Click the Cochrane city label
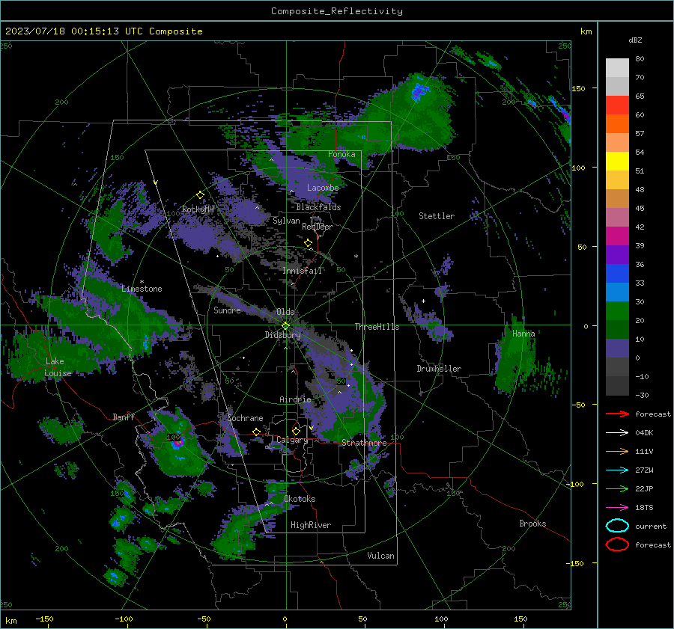Viewport: 674px width, 629px height. [245, 418]
